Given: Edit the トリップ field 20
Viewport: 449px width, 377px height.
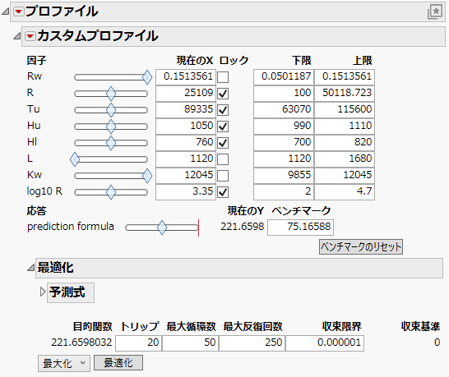Looking at the screenshot, I should (x=139, y=343).
